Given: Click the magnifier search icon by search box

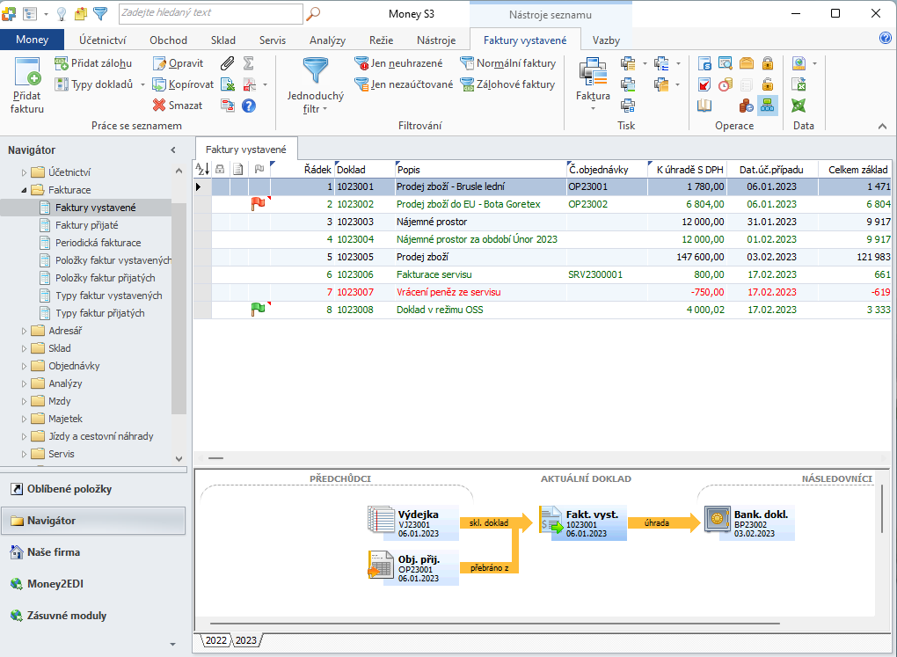Looking at the screenshot, I should pos(313,13).
